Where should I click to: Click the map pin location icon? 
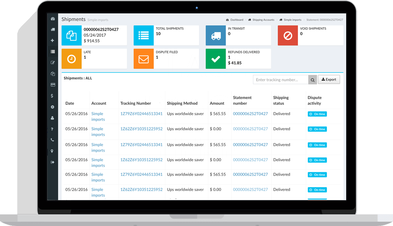click(x=52, y=151)
